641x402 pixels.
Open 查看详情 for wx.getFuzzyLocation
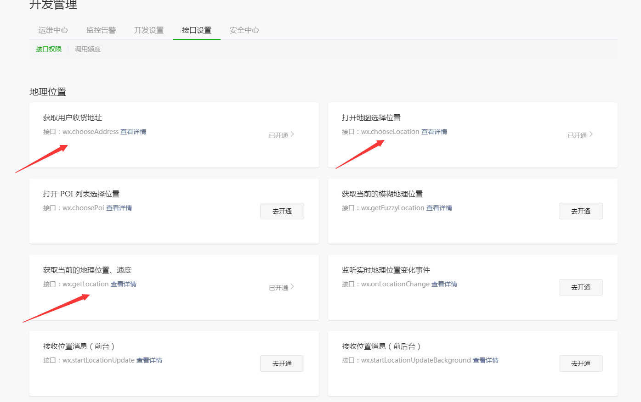pos(439,208)
